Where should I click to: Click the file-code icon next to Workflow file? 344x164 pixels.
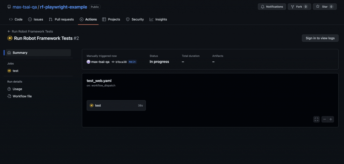(x=9, y=96)
